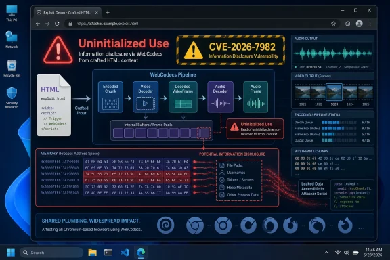
Task: Open the taskbar clock and date
Action: [x=372, y=253]
